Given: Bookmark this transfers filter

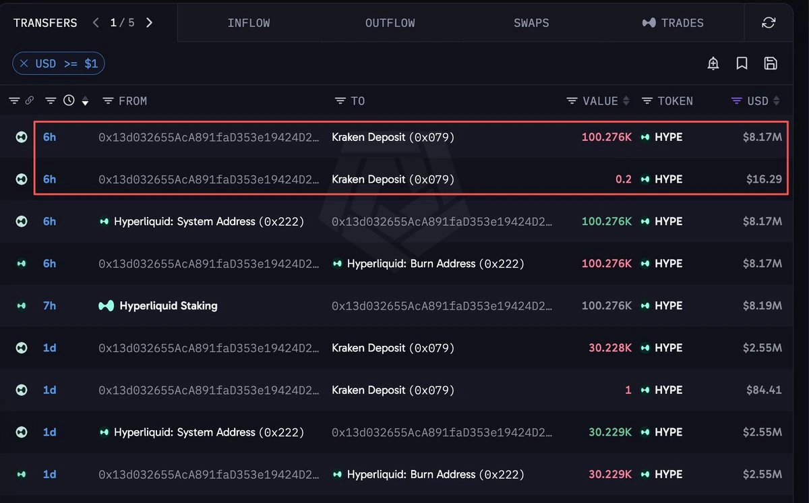Looking at the screenshot, I should click(x=742, y=63).
